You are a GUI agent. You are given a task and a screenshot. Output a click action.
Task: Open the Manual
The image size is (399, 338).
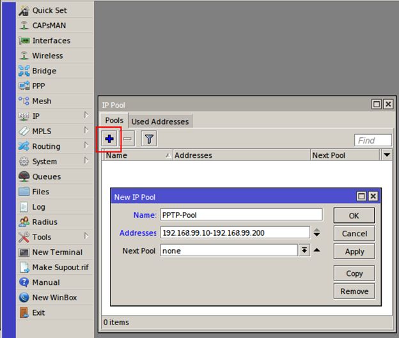coord(55,282)
